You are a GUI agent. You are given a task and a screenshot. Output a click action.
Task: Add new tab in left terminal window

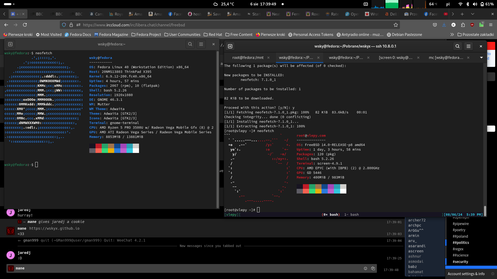pos(10,44)
